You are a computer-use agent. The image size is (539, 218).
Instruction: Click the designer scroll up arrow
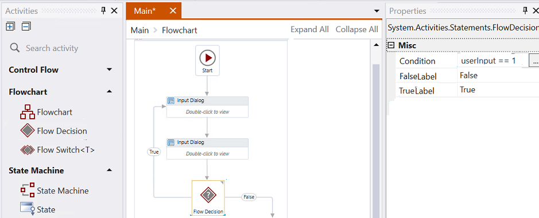[377, 45]
